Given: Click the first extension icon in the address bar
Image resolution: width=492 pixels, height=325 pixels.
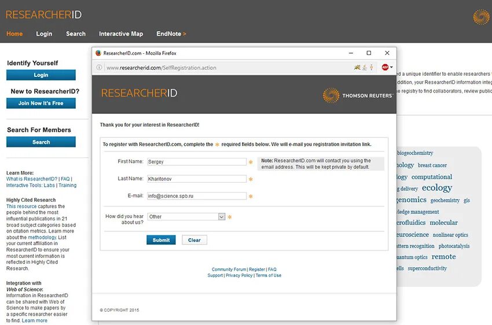Looking at the screenshot, I should point(357,67).
